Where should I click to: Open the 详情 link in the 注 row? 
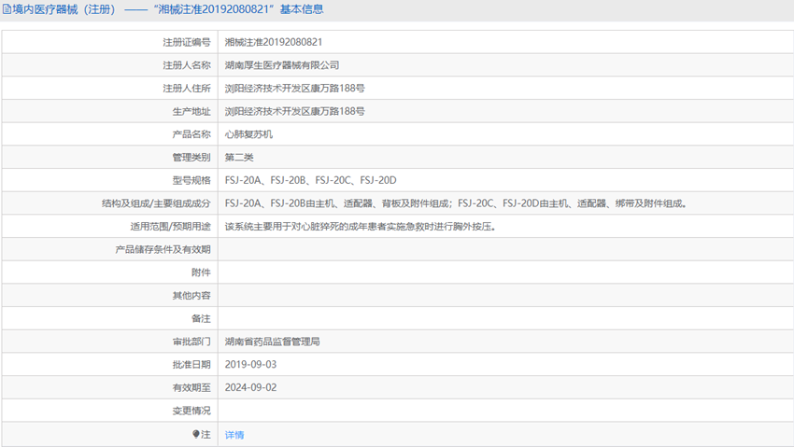pyautogui.click(x=234, y=435)
